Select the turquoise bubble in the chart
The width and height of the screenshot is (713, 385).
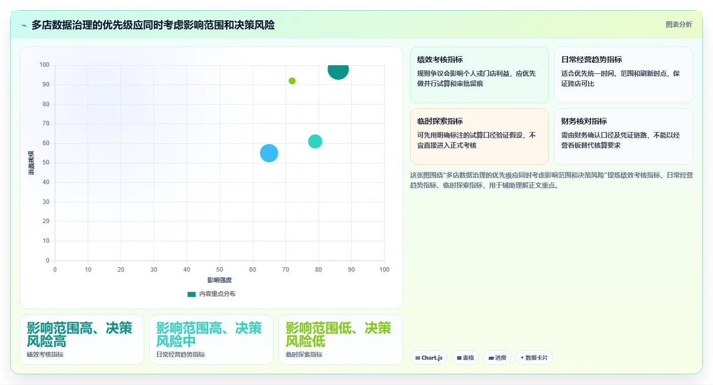pyautogui.click(x=315, y=141)
